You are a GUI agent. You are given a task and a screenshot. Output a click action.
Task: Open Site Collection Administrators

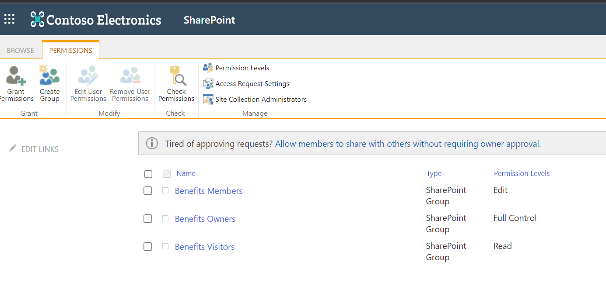pos(261,99)
